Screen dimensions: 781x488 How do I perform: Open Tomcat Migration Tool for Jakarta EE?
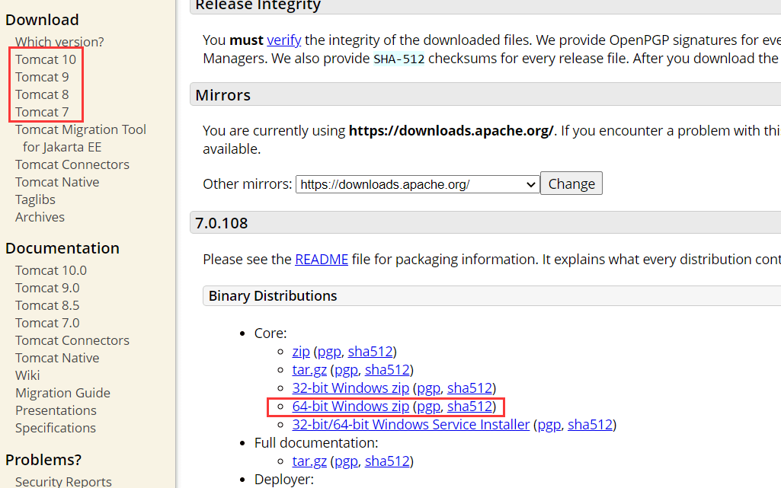point(80,139)
